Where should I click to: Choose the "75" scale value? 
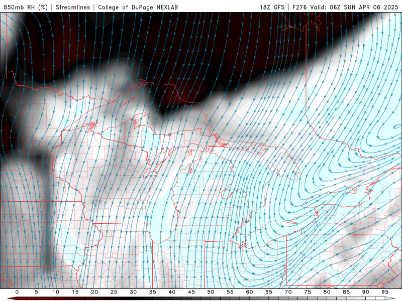[308, 292]
